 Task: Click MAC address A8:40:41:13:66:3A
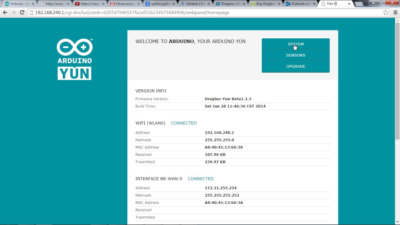224,203
